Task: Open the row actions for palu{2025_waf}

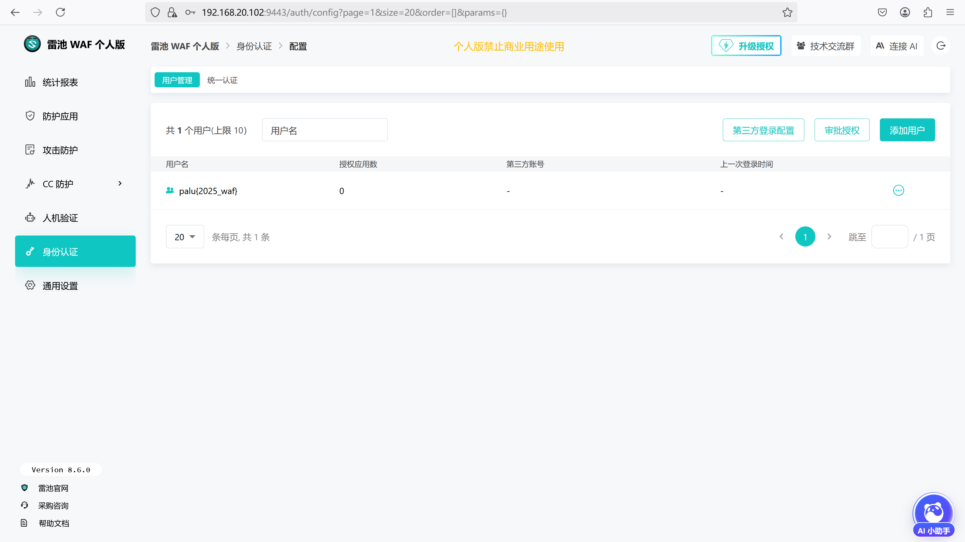Action: click(x=898, y=190)
